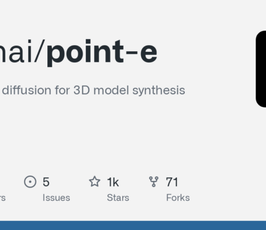Click the word for in the description
266x230 pixels.
(62, 90)
